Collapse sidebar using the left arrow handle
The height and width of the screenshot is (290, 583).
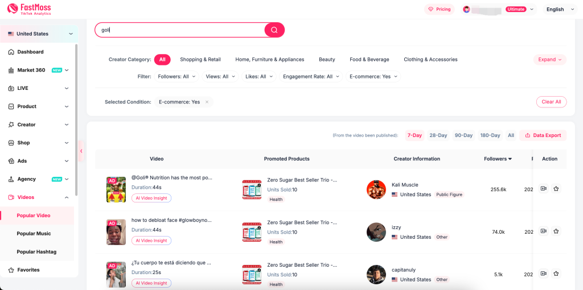81,151
